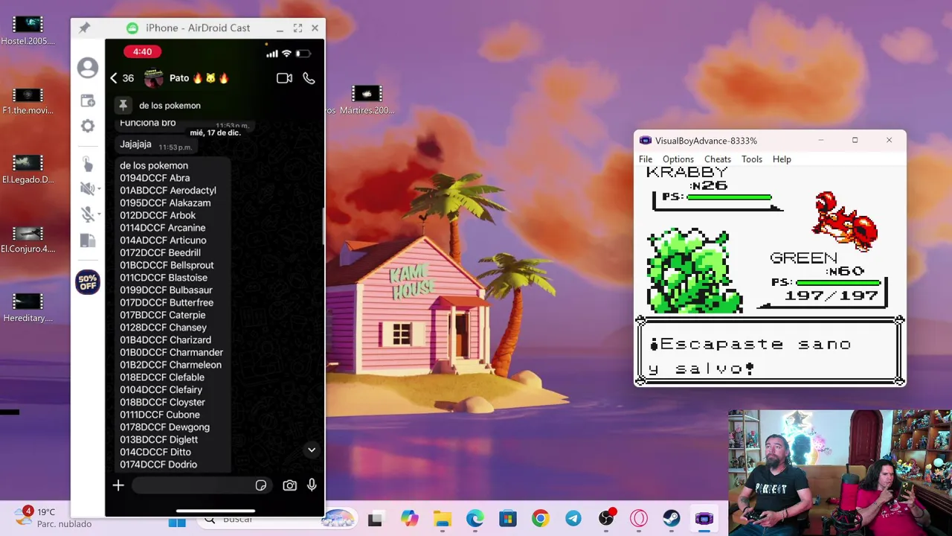Focus the chat message input field

[201, 485]
